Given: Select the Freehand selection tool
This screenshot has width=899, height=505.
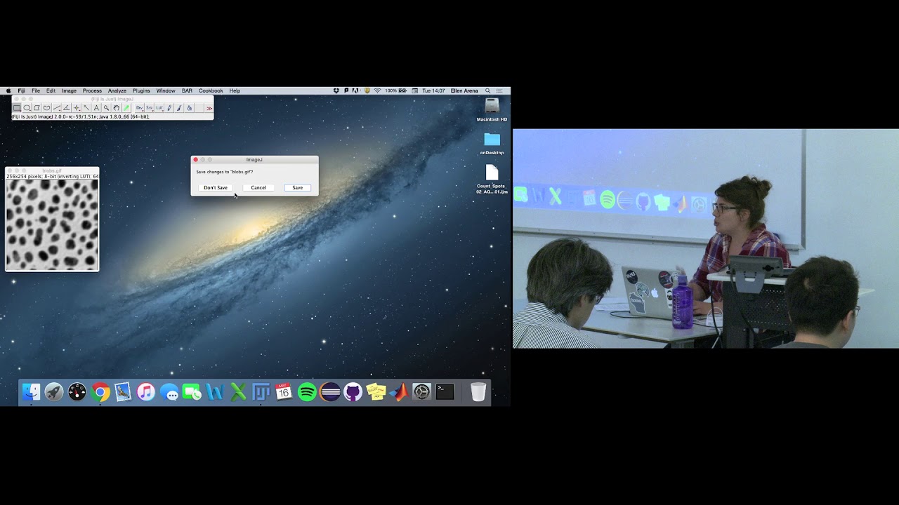Looking at the screenshot, I should point(46,108).
